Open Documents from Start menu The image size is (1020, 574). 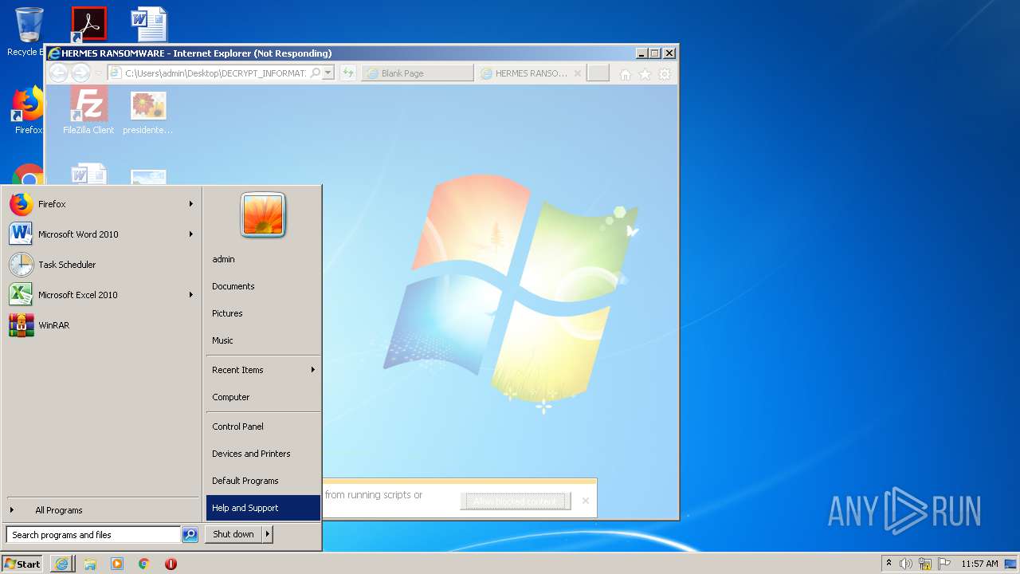263,286
